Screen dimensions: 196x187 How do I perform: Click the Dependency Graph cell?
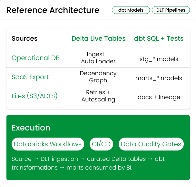(x=98, y=77)
